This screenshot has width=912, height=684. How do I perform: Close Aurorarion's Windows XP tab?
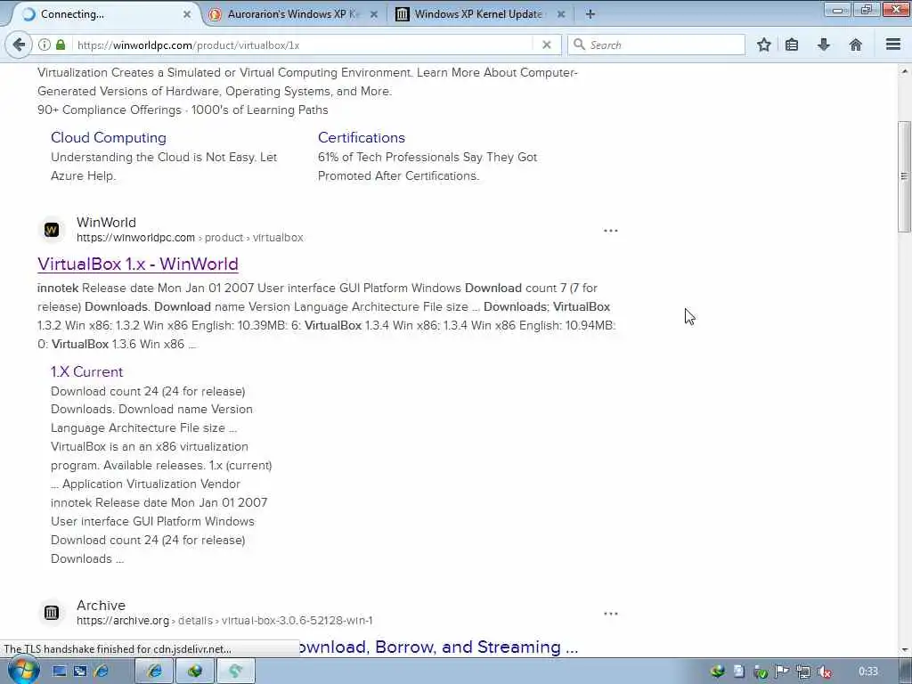[x=374, y=14]
